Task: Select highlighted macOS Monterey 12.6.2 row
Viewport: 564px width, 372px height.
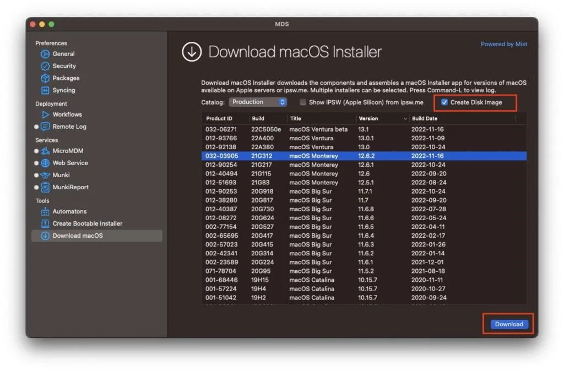Action: point(364,156)
